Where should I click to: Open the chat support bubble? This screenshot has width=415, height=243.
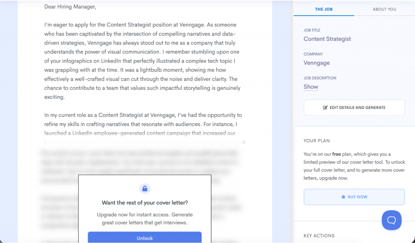[x=391, y=220]
